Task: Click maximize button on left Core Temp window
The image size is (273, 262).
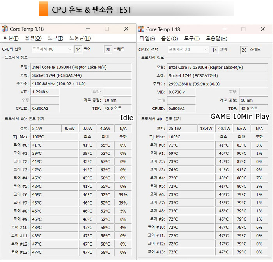Action: coord(107,29)
